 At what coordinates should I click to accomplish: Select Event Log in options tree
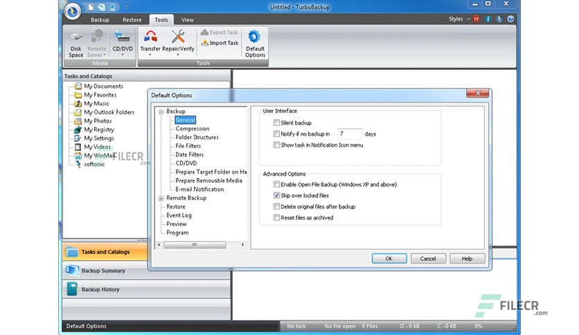179,215
